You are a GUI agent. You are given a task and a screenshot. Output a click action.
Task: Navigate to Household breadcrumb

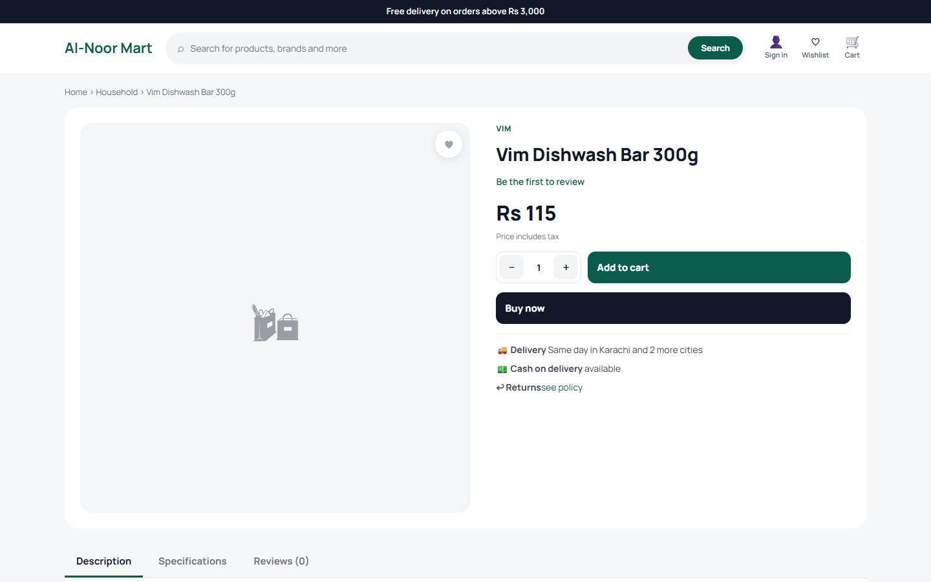click(116, 92)
